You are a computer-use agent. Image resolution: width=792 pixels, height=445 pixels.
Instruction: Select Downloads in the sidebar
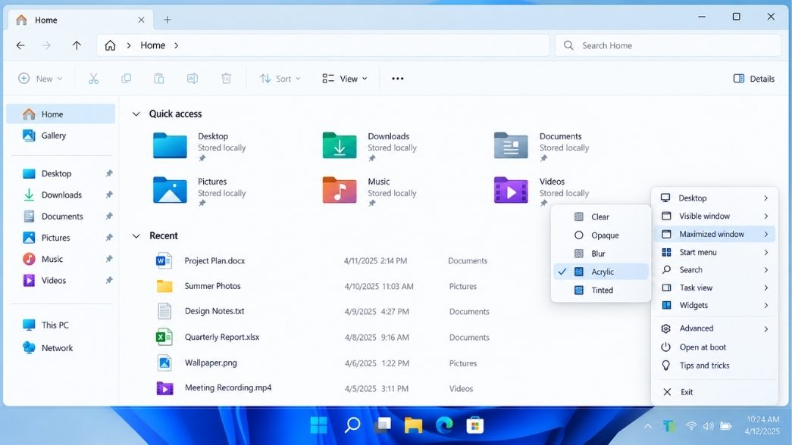pos(61,194)
